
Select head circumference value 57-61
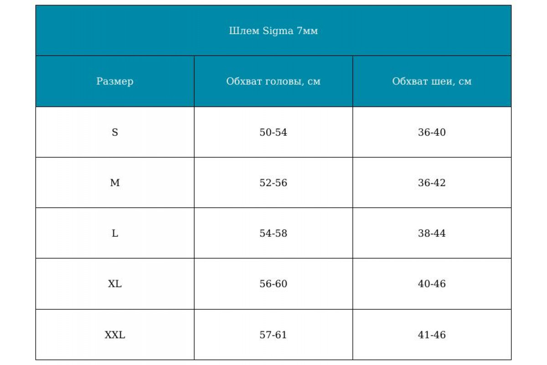(273, 335)
